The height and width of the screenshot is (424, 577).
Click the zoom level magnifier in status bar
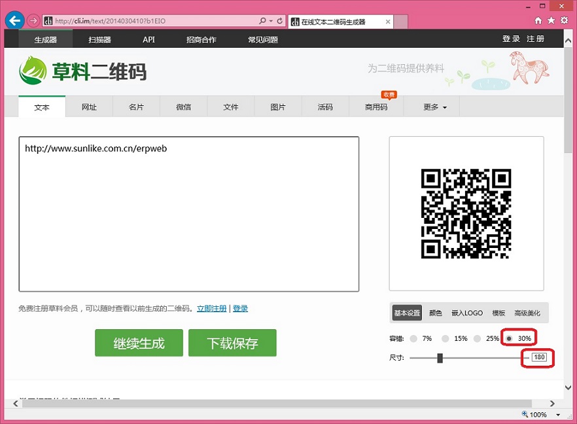[x=525, y=414]
